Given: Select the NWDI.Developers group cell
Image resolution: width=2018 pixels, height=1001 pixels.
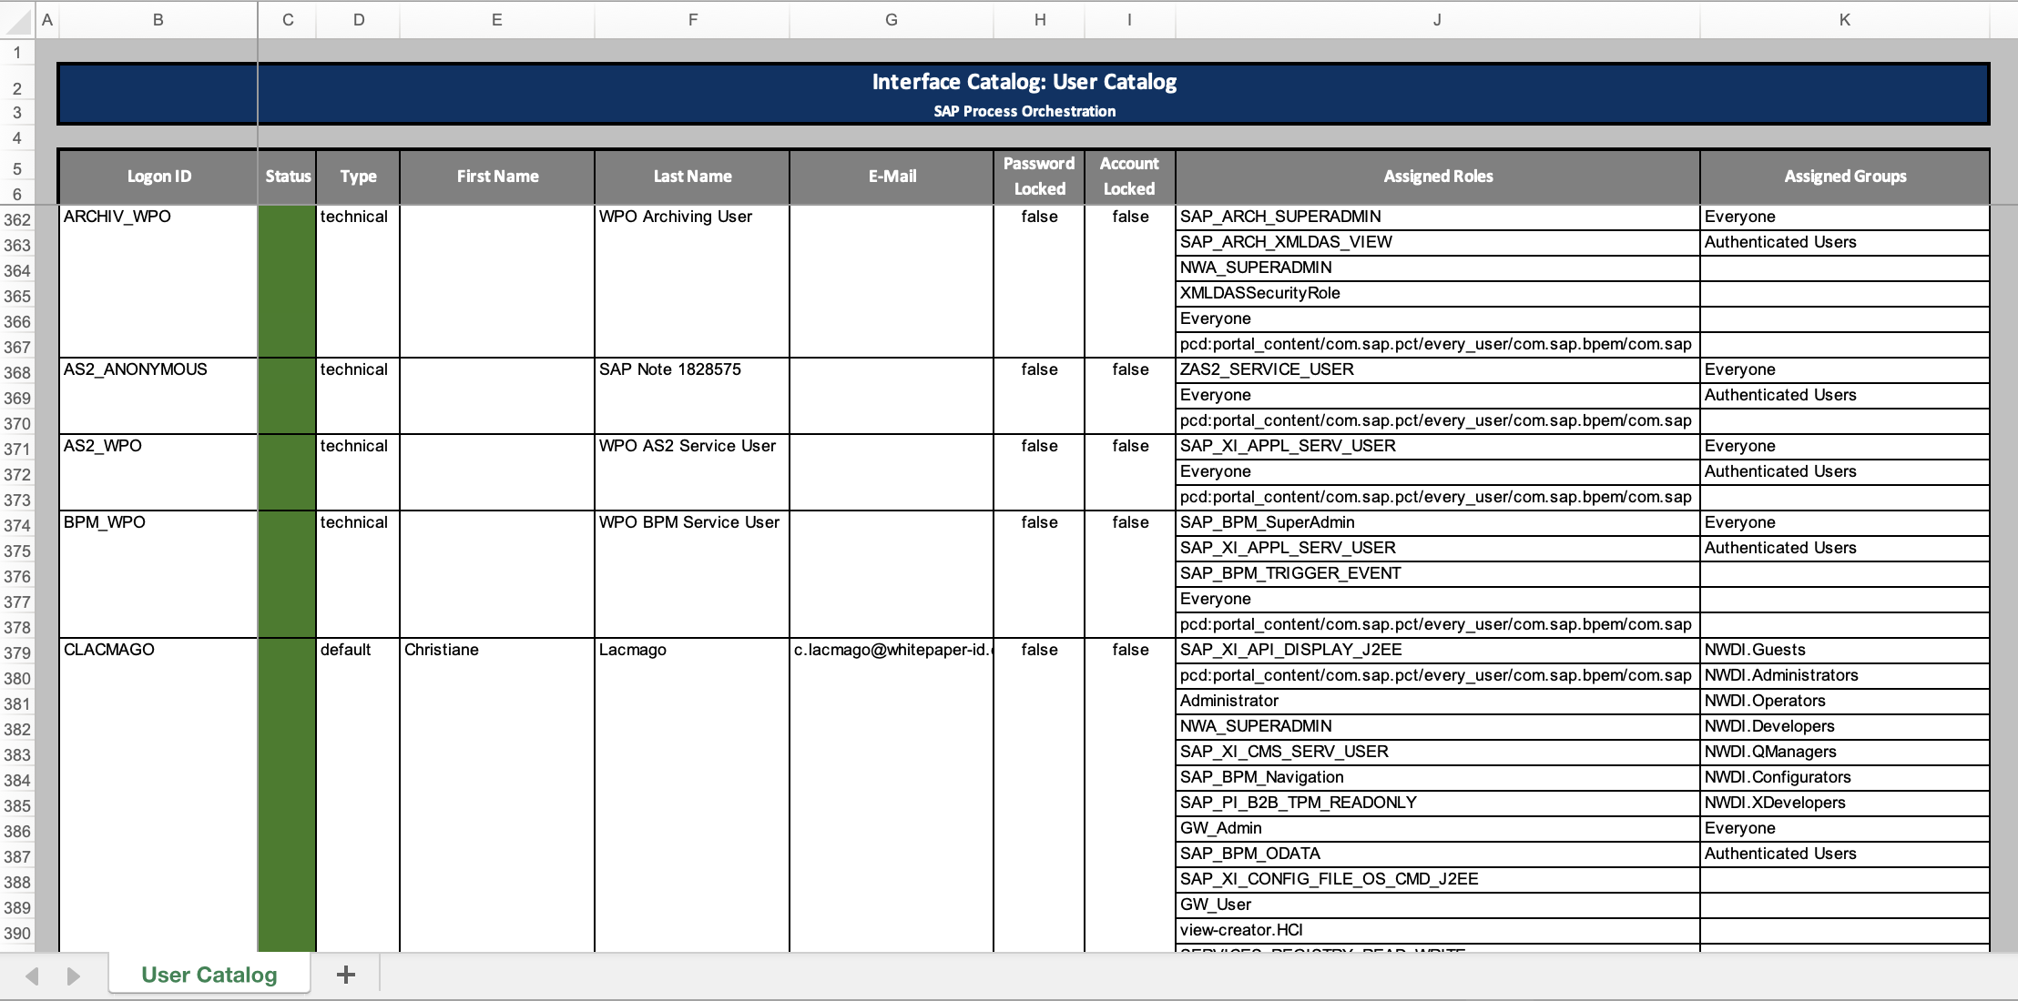Looking at the screenshot, I should 1845,726.
